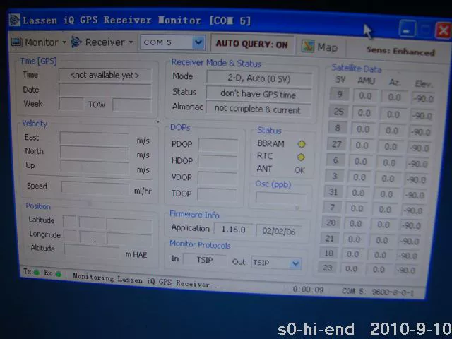Click the Application version 1.16.0 field
The width and height of the screenshot is (452, 339).
tap(233, 230)
